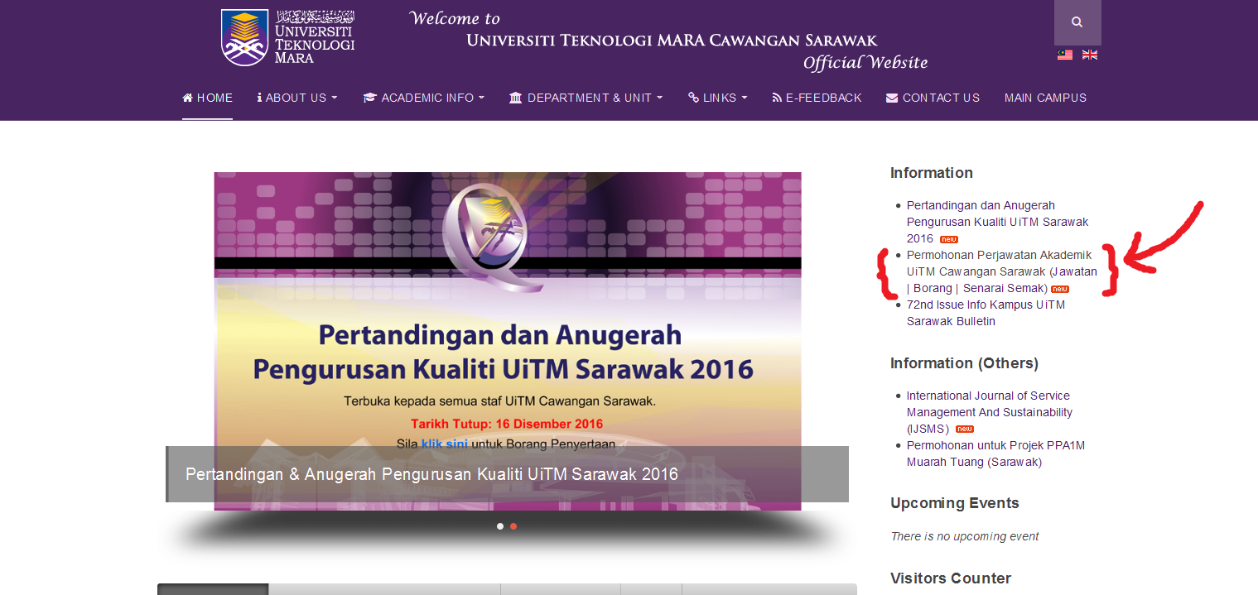Click the UiTM logo
Viewport: 1258px width, 595px height.
pyautogui.click(x=288, y=37)
